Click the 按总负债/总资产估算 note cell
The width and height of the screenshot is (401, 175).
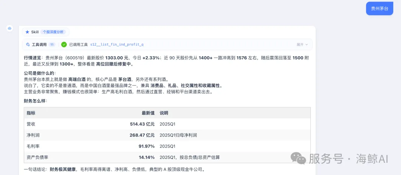[190, 157]
